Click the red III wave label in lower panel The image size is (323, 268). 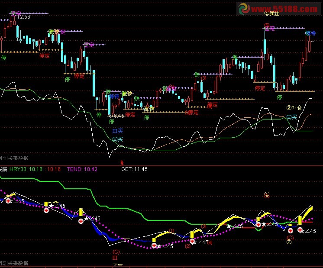(x=115, y=258)
